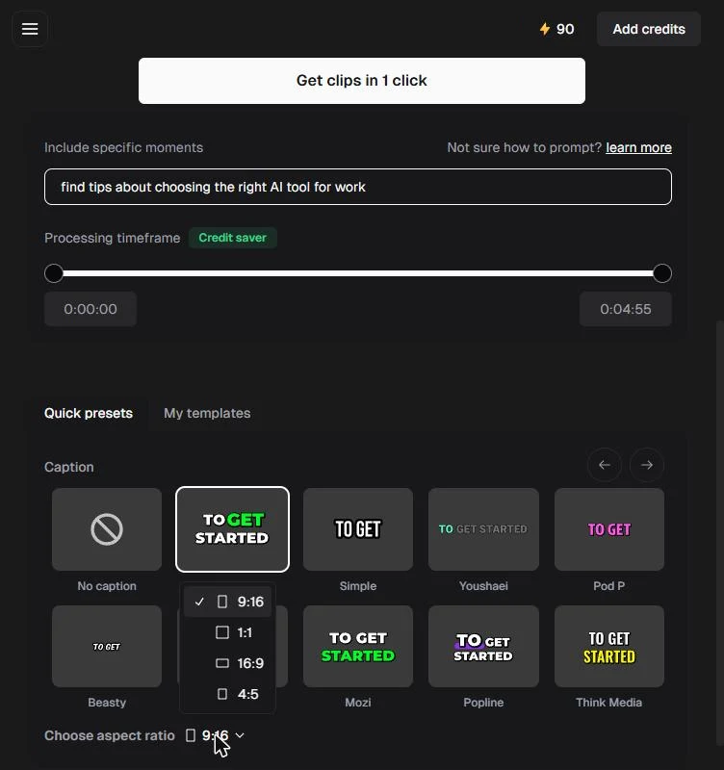This screenshot has height=770, width=724.
Task: Click the Add credits button
Action: tap(649, 29)
